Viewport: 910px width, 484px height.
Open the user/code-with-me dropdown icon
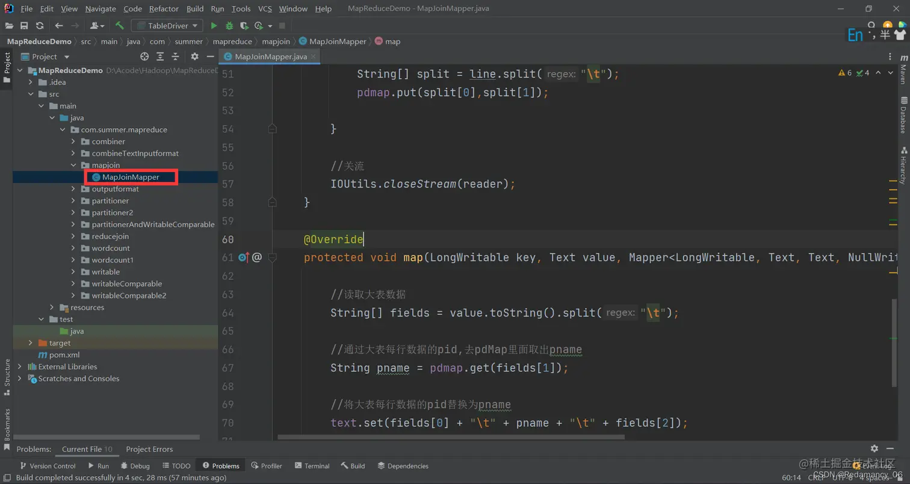tap(97, 26)
